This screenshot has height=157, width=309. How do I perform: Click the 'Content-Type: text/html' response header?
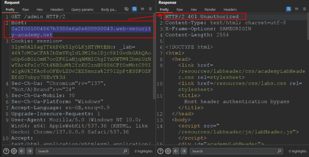(x=225, y=23)
